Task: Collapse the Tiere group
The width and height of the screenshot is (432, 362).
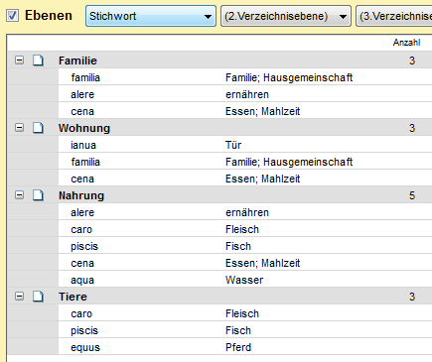Action: pyautogui.click(x=20, y=297)
